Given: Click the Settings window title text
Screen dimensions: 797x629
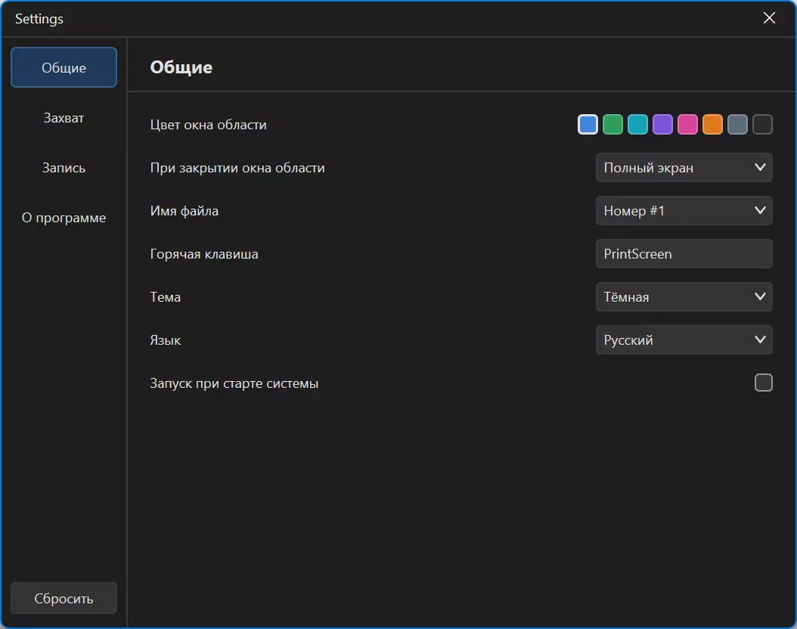Looking at the screenshot, I should [39, 19].
